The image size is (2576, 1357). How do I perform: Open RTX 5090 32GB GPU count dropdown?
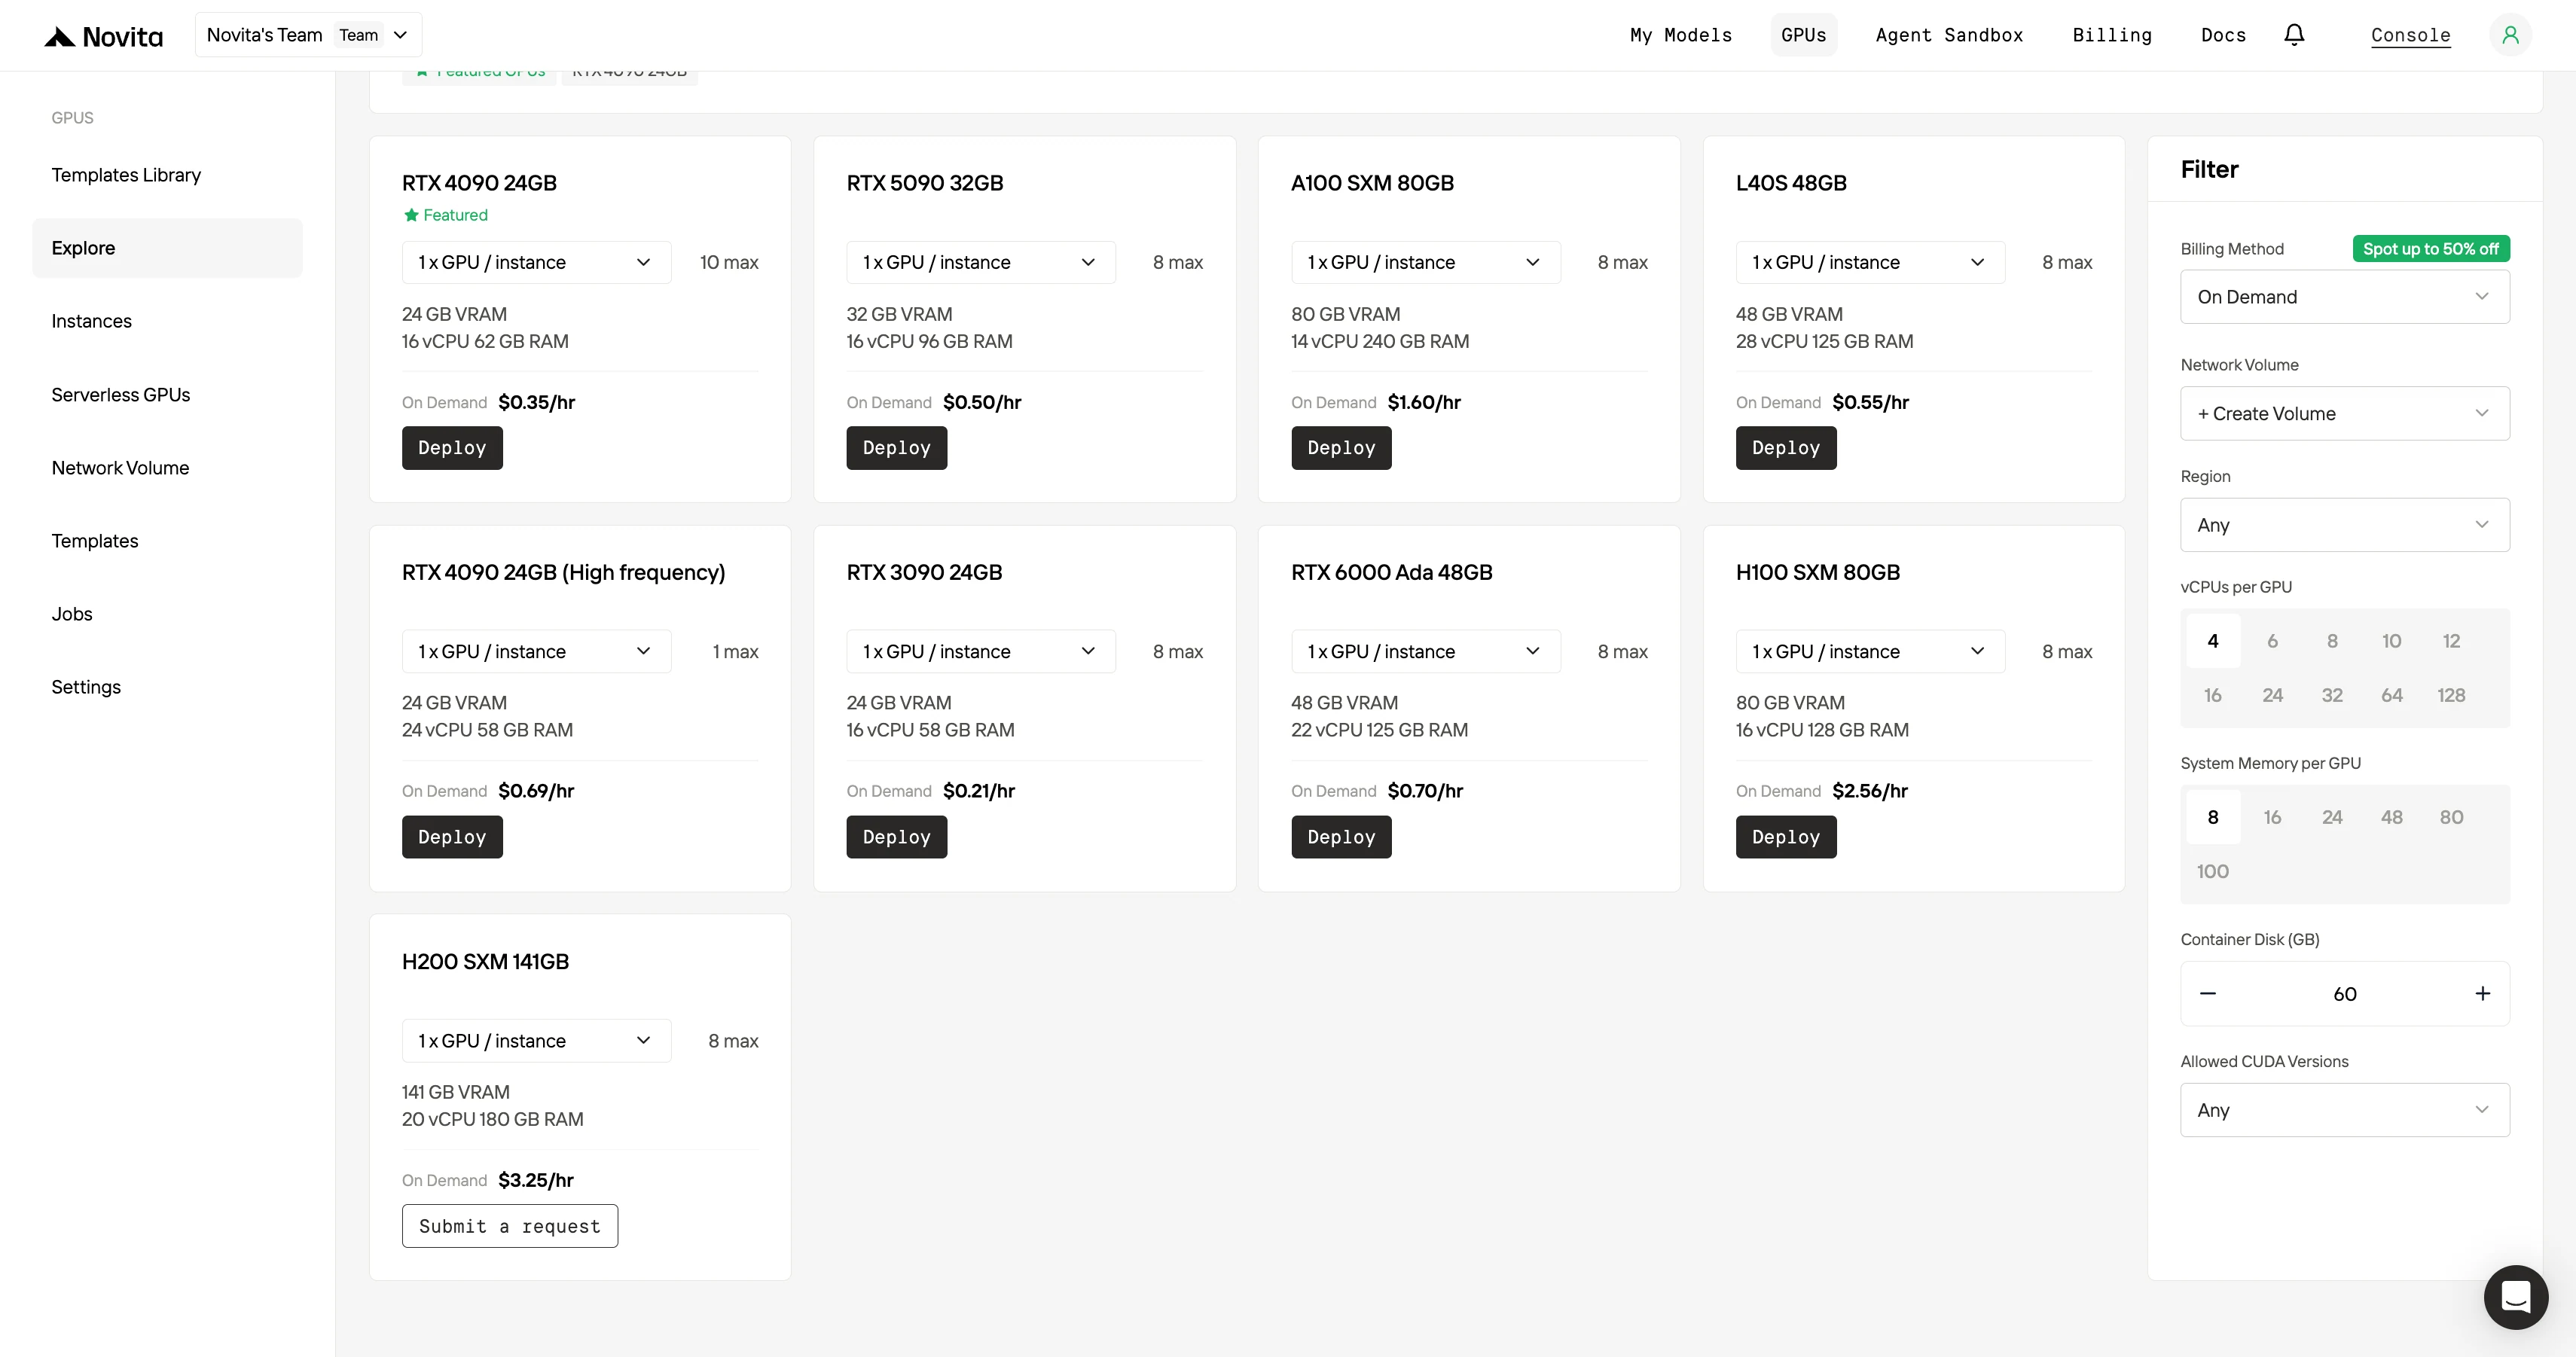tap(980, 262)
